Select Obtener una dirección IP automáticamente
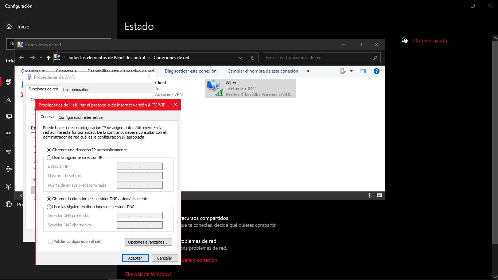Viewport: 498px width, 280px height. click(x=49, y=150)
